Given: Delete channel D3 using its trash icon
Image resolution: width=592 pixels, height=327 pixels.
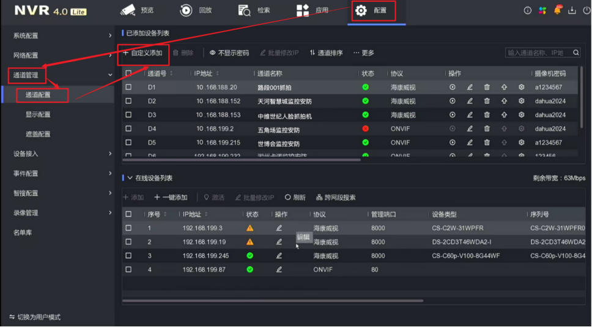Looking at the screenshot, I should 487,115.
